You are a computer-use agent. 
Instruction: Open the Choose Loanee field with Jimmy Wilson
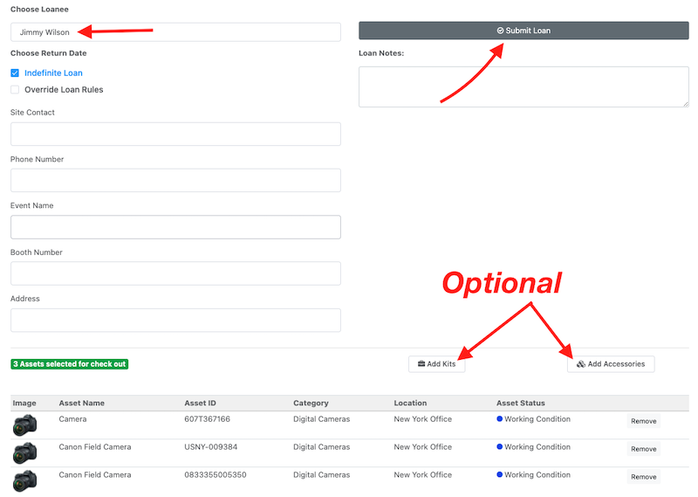(175, 32)
